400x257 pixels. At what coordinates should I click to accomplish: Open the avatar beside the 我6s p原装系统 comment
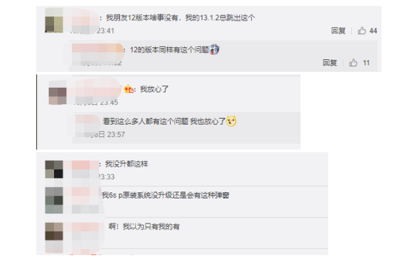pyautogui.click(x=54, y=201)
